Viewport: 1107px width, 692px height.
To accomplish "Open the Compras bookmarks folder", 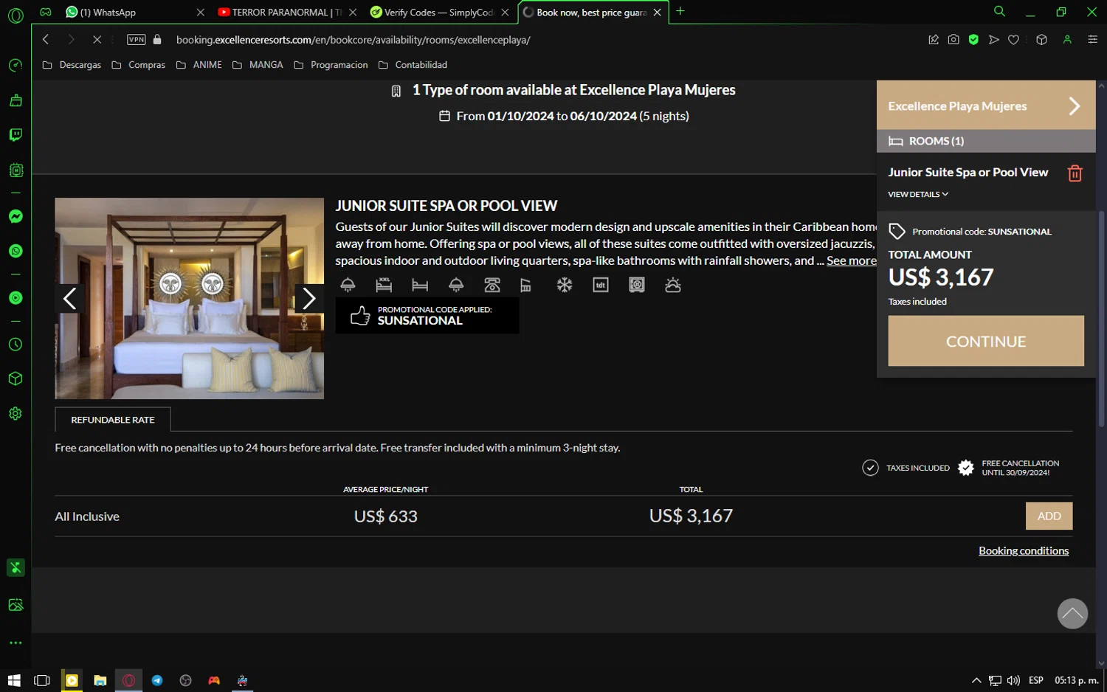I will (139, 65).
